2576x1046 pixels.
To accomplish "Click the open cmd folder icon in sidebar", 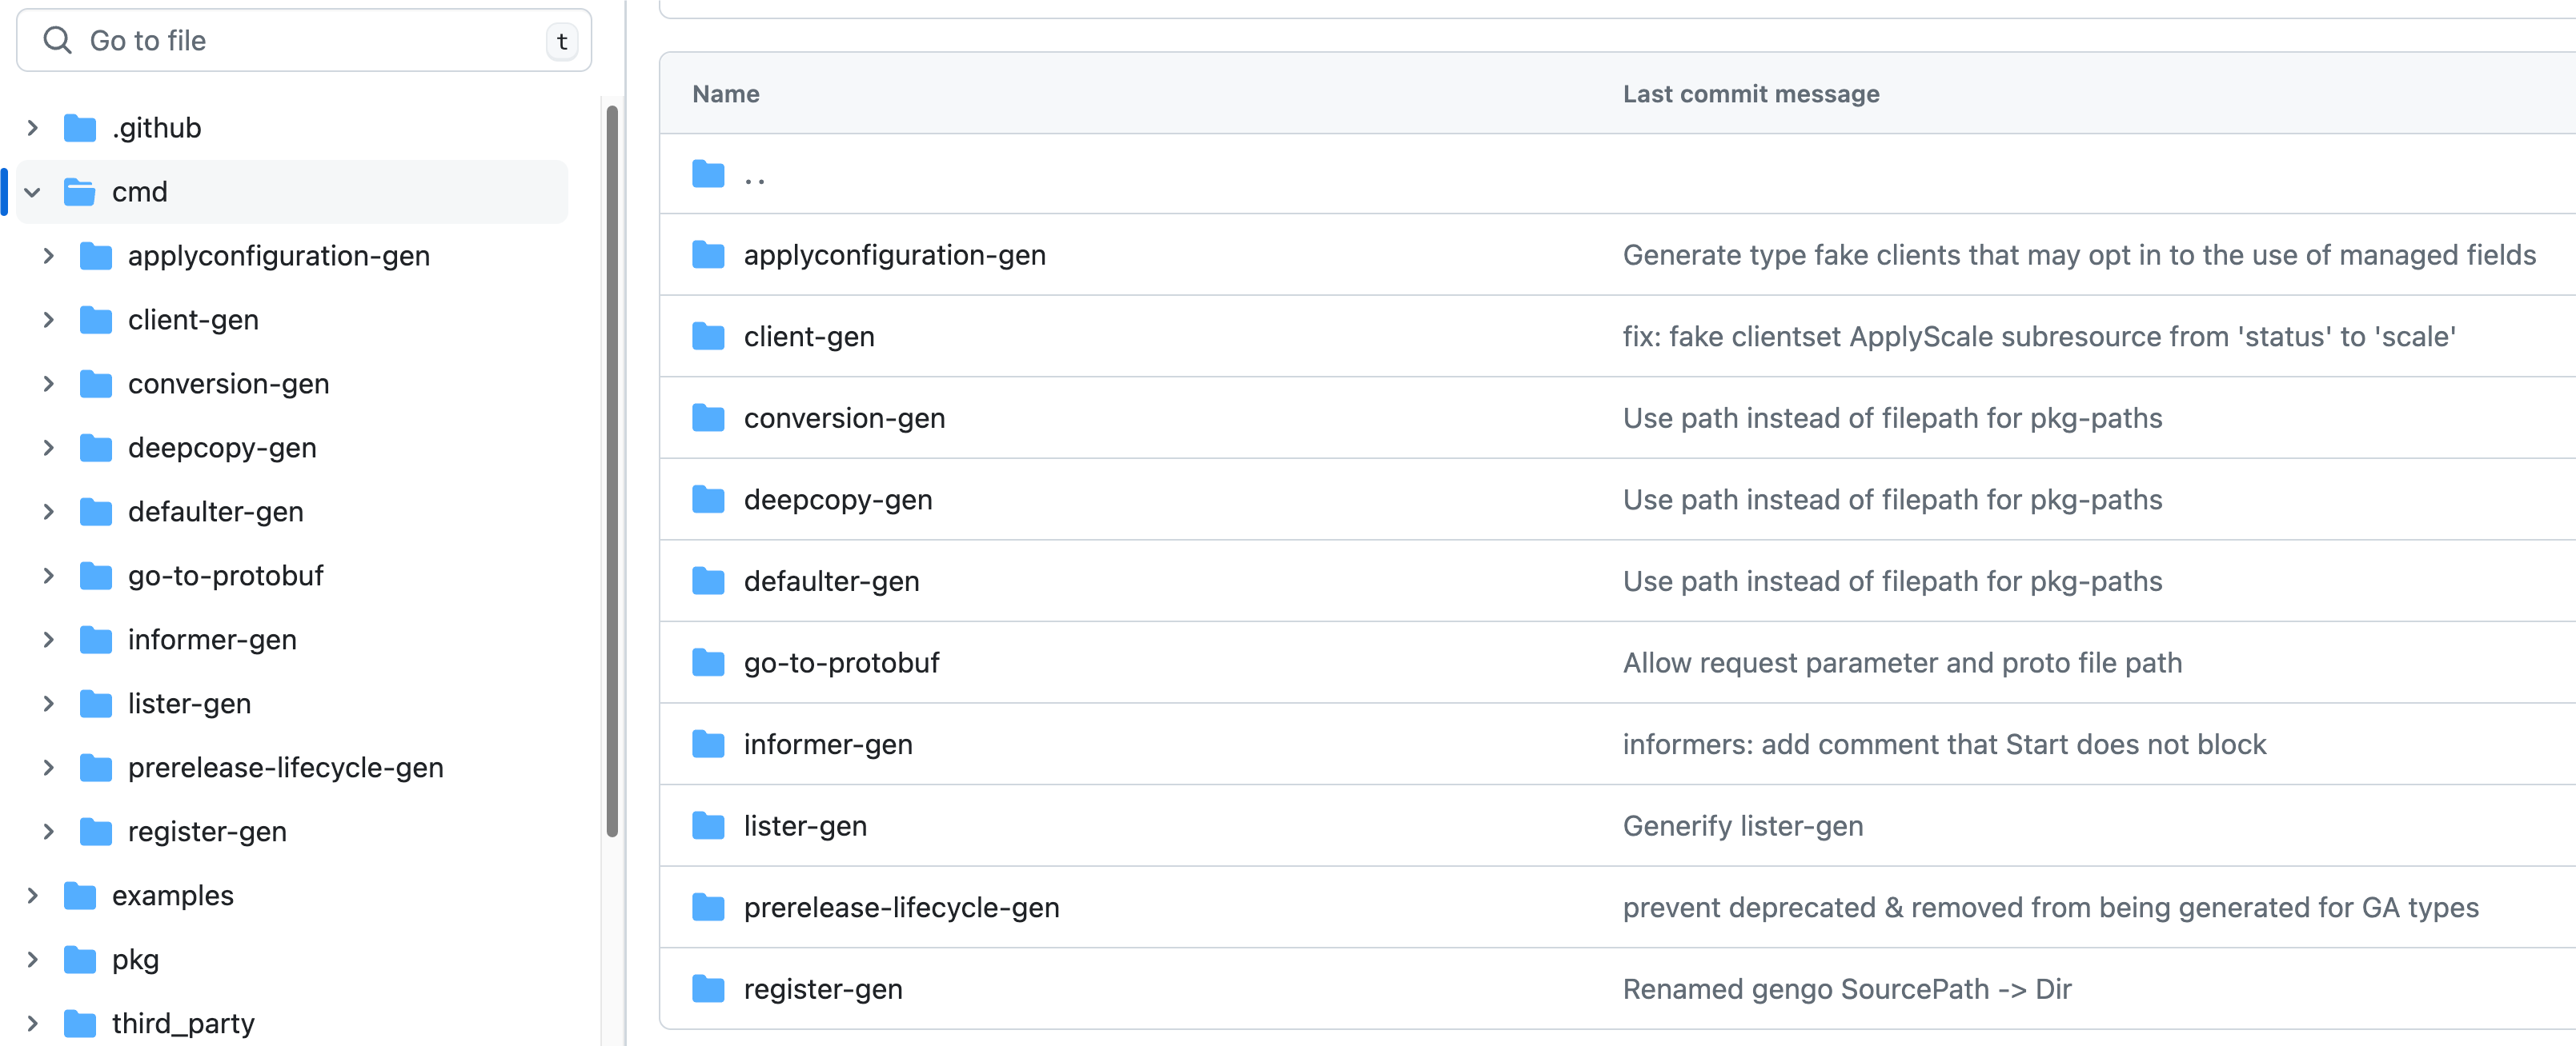I will pos(79,192).
